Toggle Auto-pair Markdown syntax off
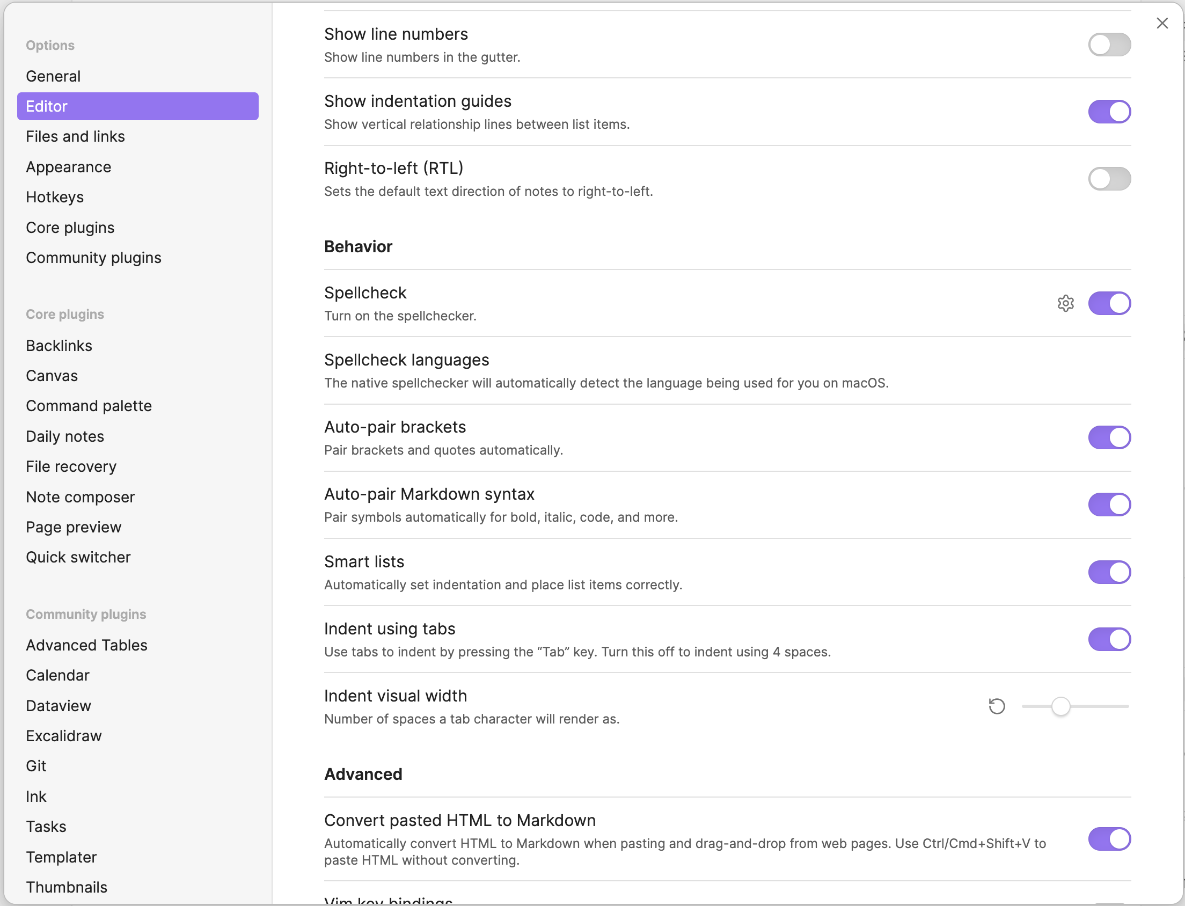1185x906 pixels. coord(1109,504)
